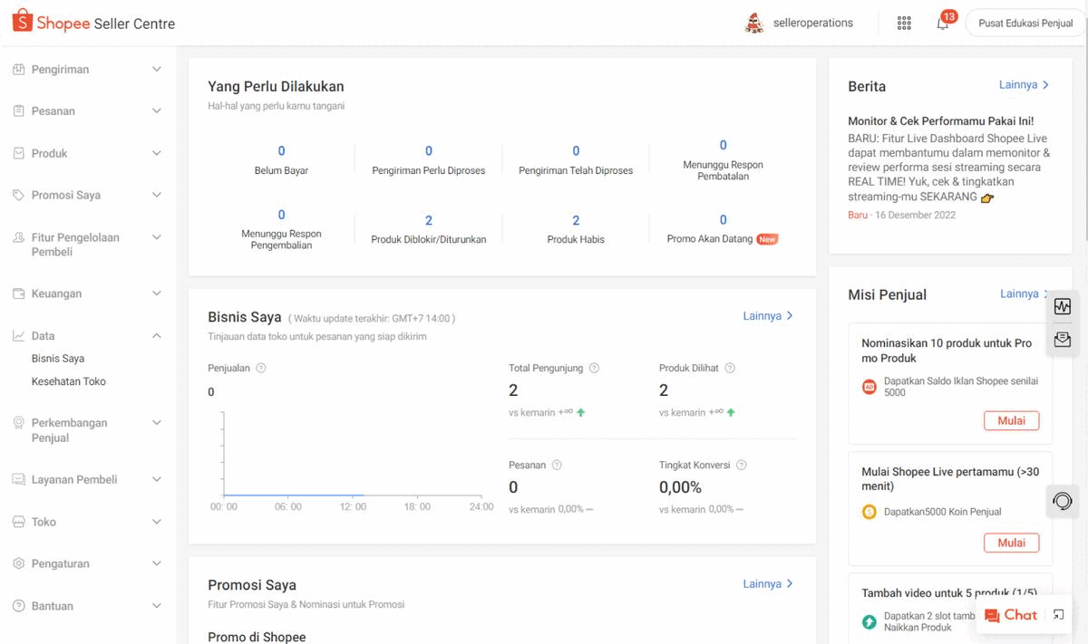Open the apps grid menu icon
This screenshot has height=644, width=1088.
tap(903, 24)
